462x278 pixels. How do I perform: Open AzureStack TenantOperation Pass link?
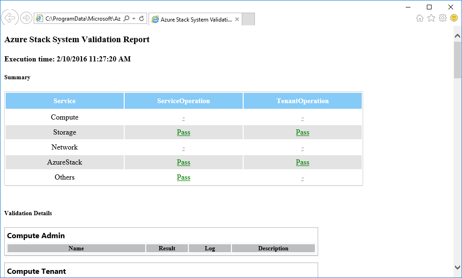pyautogui.click(x=303, y=162)
